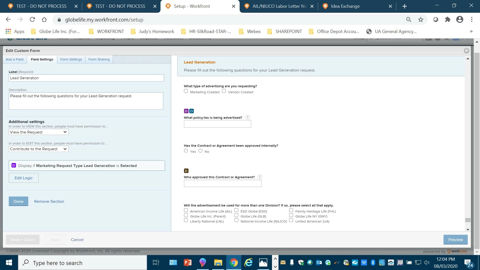Open File Explorer from taskbar
The image size is (480, 270).
coord(218,262)
